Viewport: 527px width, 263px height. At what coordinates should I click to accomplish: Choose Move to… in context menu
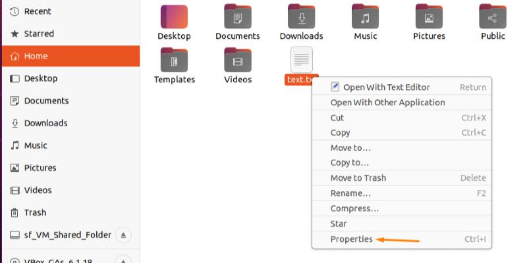click(402, 148)
